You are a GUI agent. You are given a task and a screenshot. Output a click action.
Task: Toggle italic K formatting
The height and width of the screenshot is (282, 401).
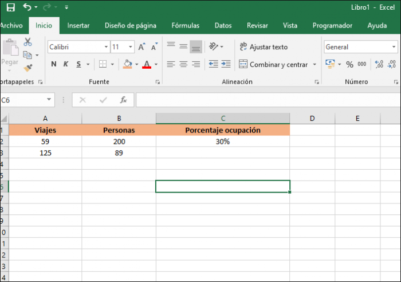[66, 64]
